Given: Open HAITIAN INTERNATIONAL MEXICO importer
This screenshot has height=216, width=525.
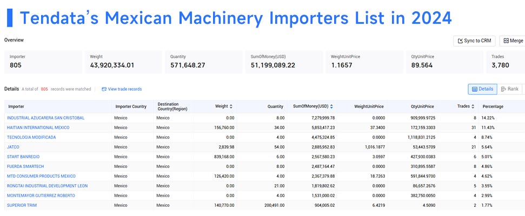Looking at the screenshot, I should coord(38,128).
